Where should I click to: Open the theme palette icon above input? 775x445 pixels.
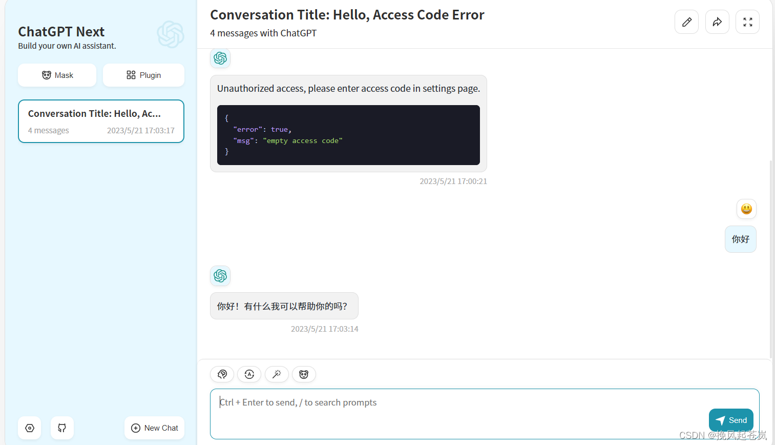pyautogui.click(x=222, y=374)
